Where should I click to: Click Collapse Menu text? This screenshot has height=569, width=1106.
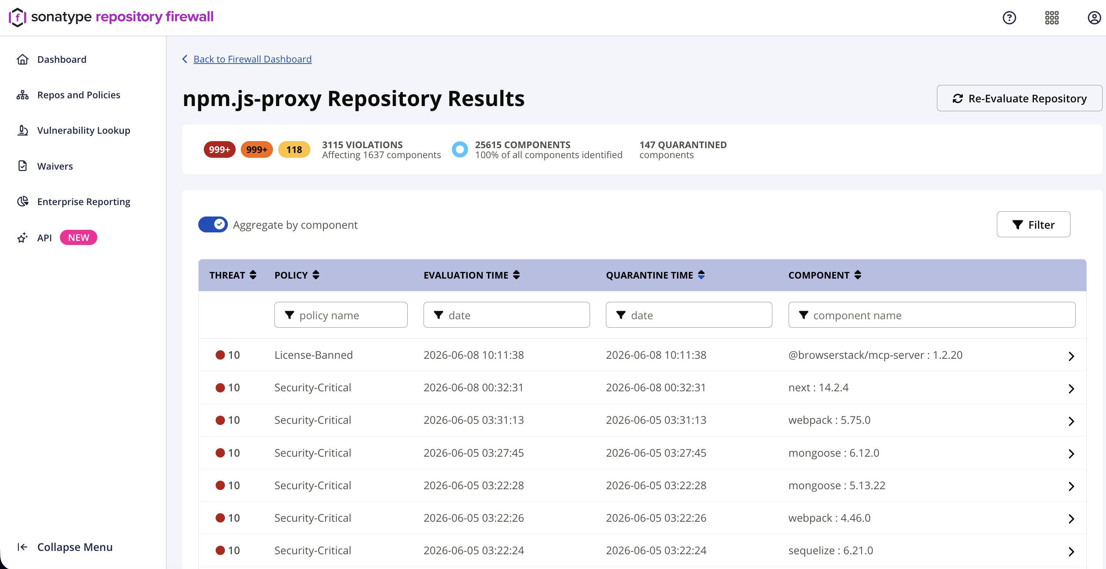coord(75,547)
